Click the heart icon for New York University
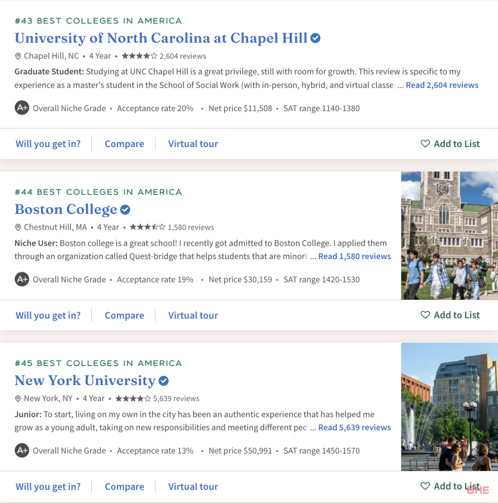498x503 pixels. coord(425,486)
